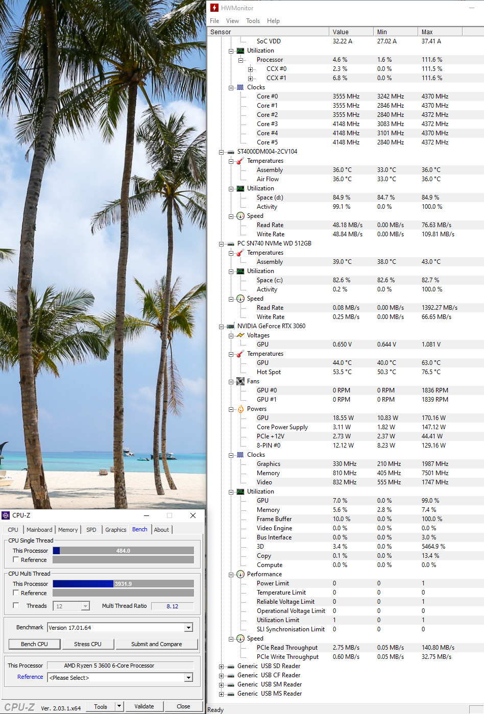Click the NVIDIA GeForce RTX 3060 device icon
The height and width of the screenshot is (714, 484).
coord(231,327)
